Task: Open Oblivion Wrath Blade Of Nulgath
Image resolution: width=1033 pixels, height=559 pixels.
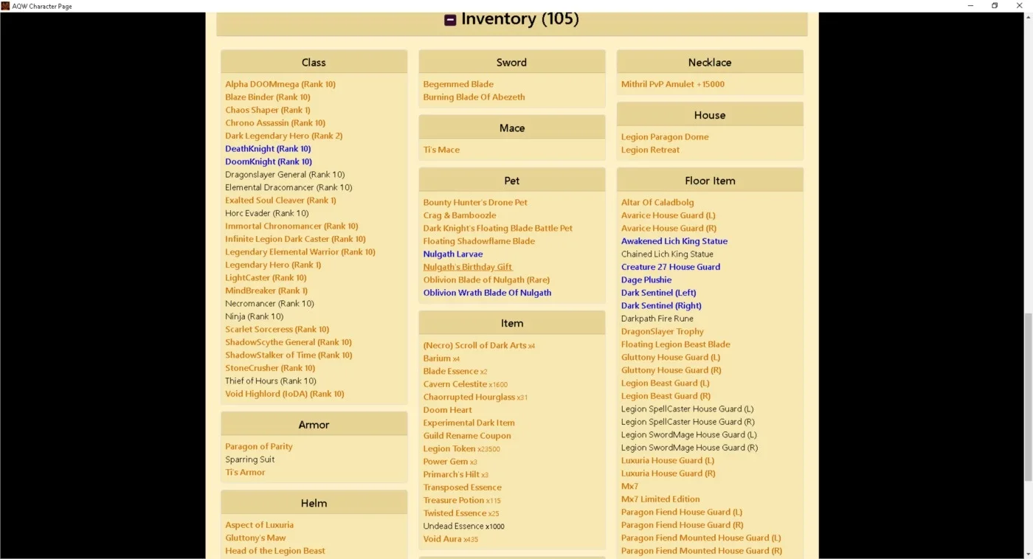Action: coord(487,293)
